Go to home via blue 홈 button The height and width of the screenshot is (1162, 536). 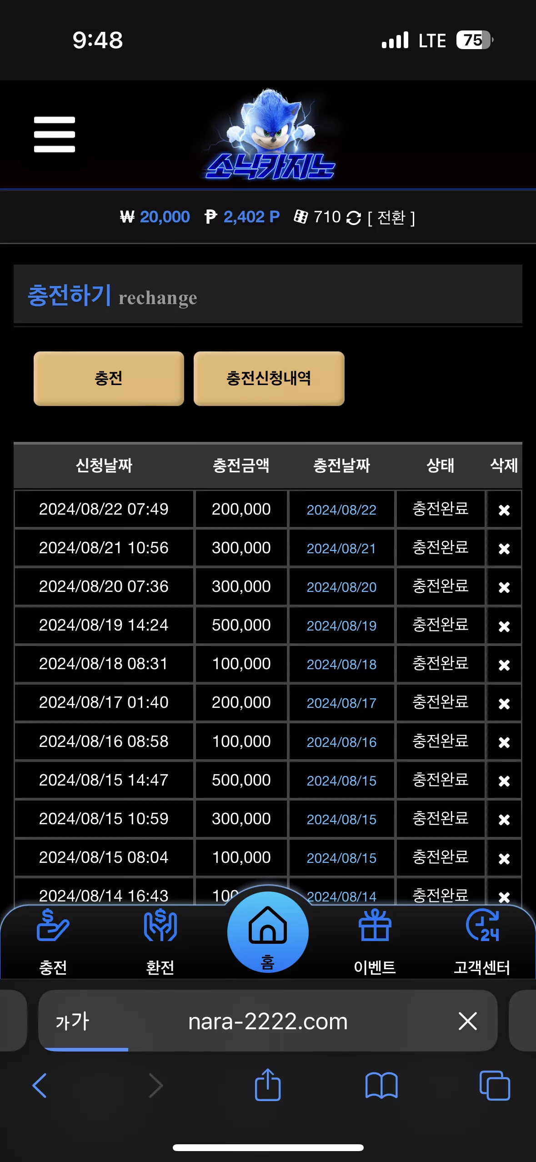click(x=268, y=932)
